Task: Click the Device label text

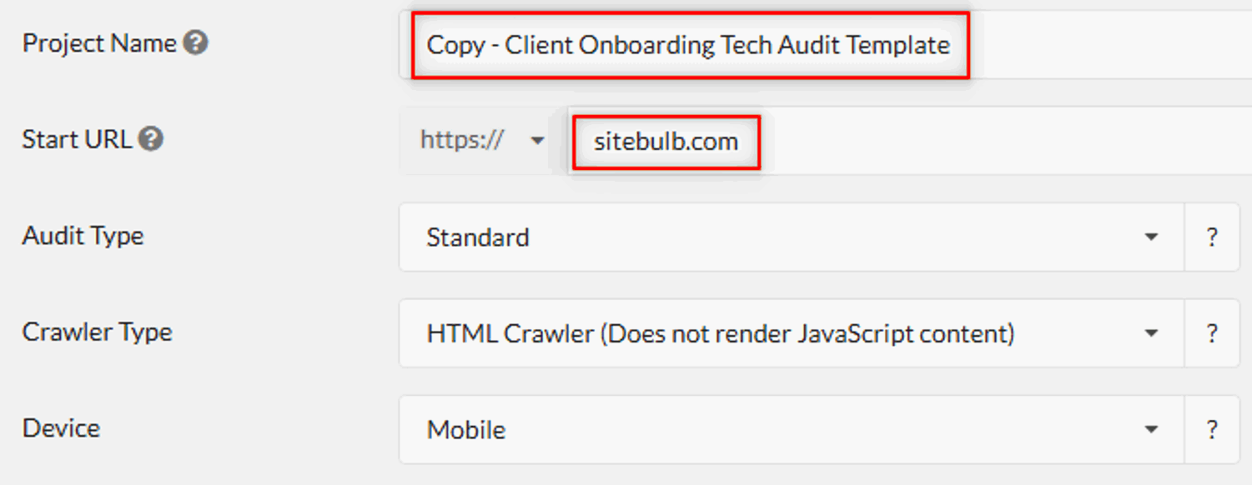Action: [x=61, y=428]
